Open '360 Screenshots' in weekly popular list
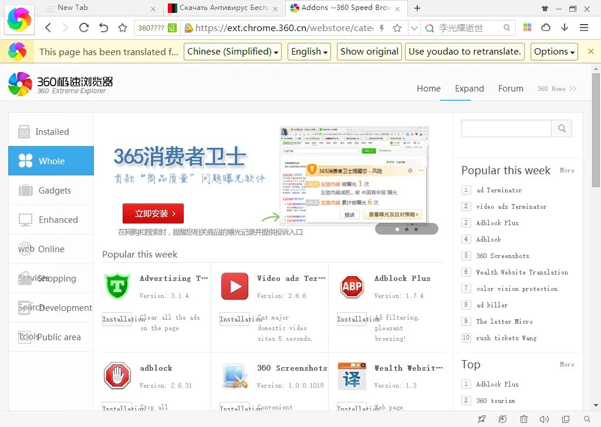The width and height of the screenshot is (601, 427). tap(502, 256)
